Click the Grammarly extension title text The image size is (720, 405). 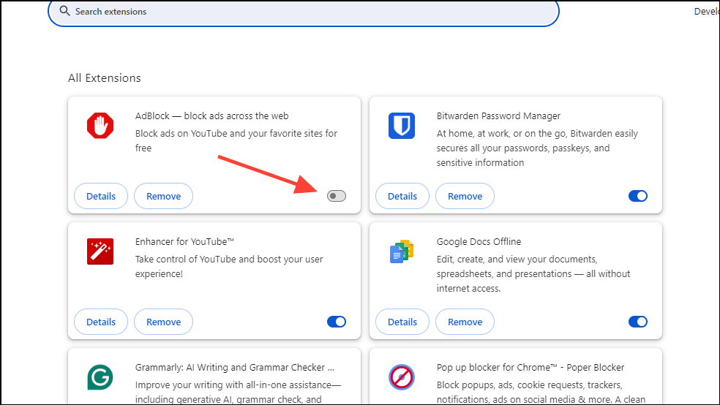tap(235, 368)
